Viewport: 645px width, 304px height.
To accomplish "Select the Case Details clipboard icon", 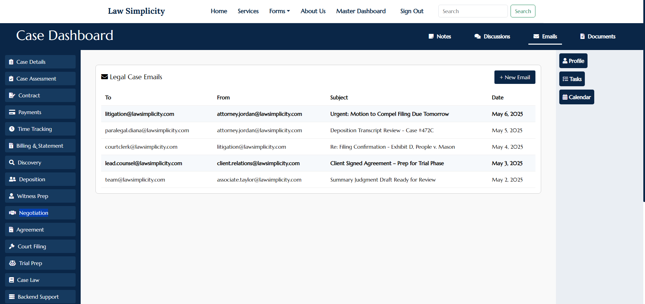I will pyautogui.click(x=12, y=62).
